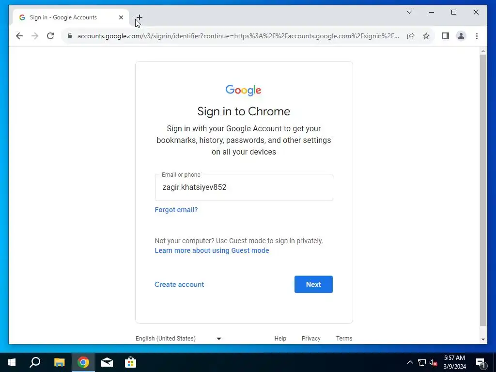Close the Sign in - Google Accounts tab

point(121,17)
